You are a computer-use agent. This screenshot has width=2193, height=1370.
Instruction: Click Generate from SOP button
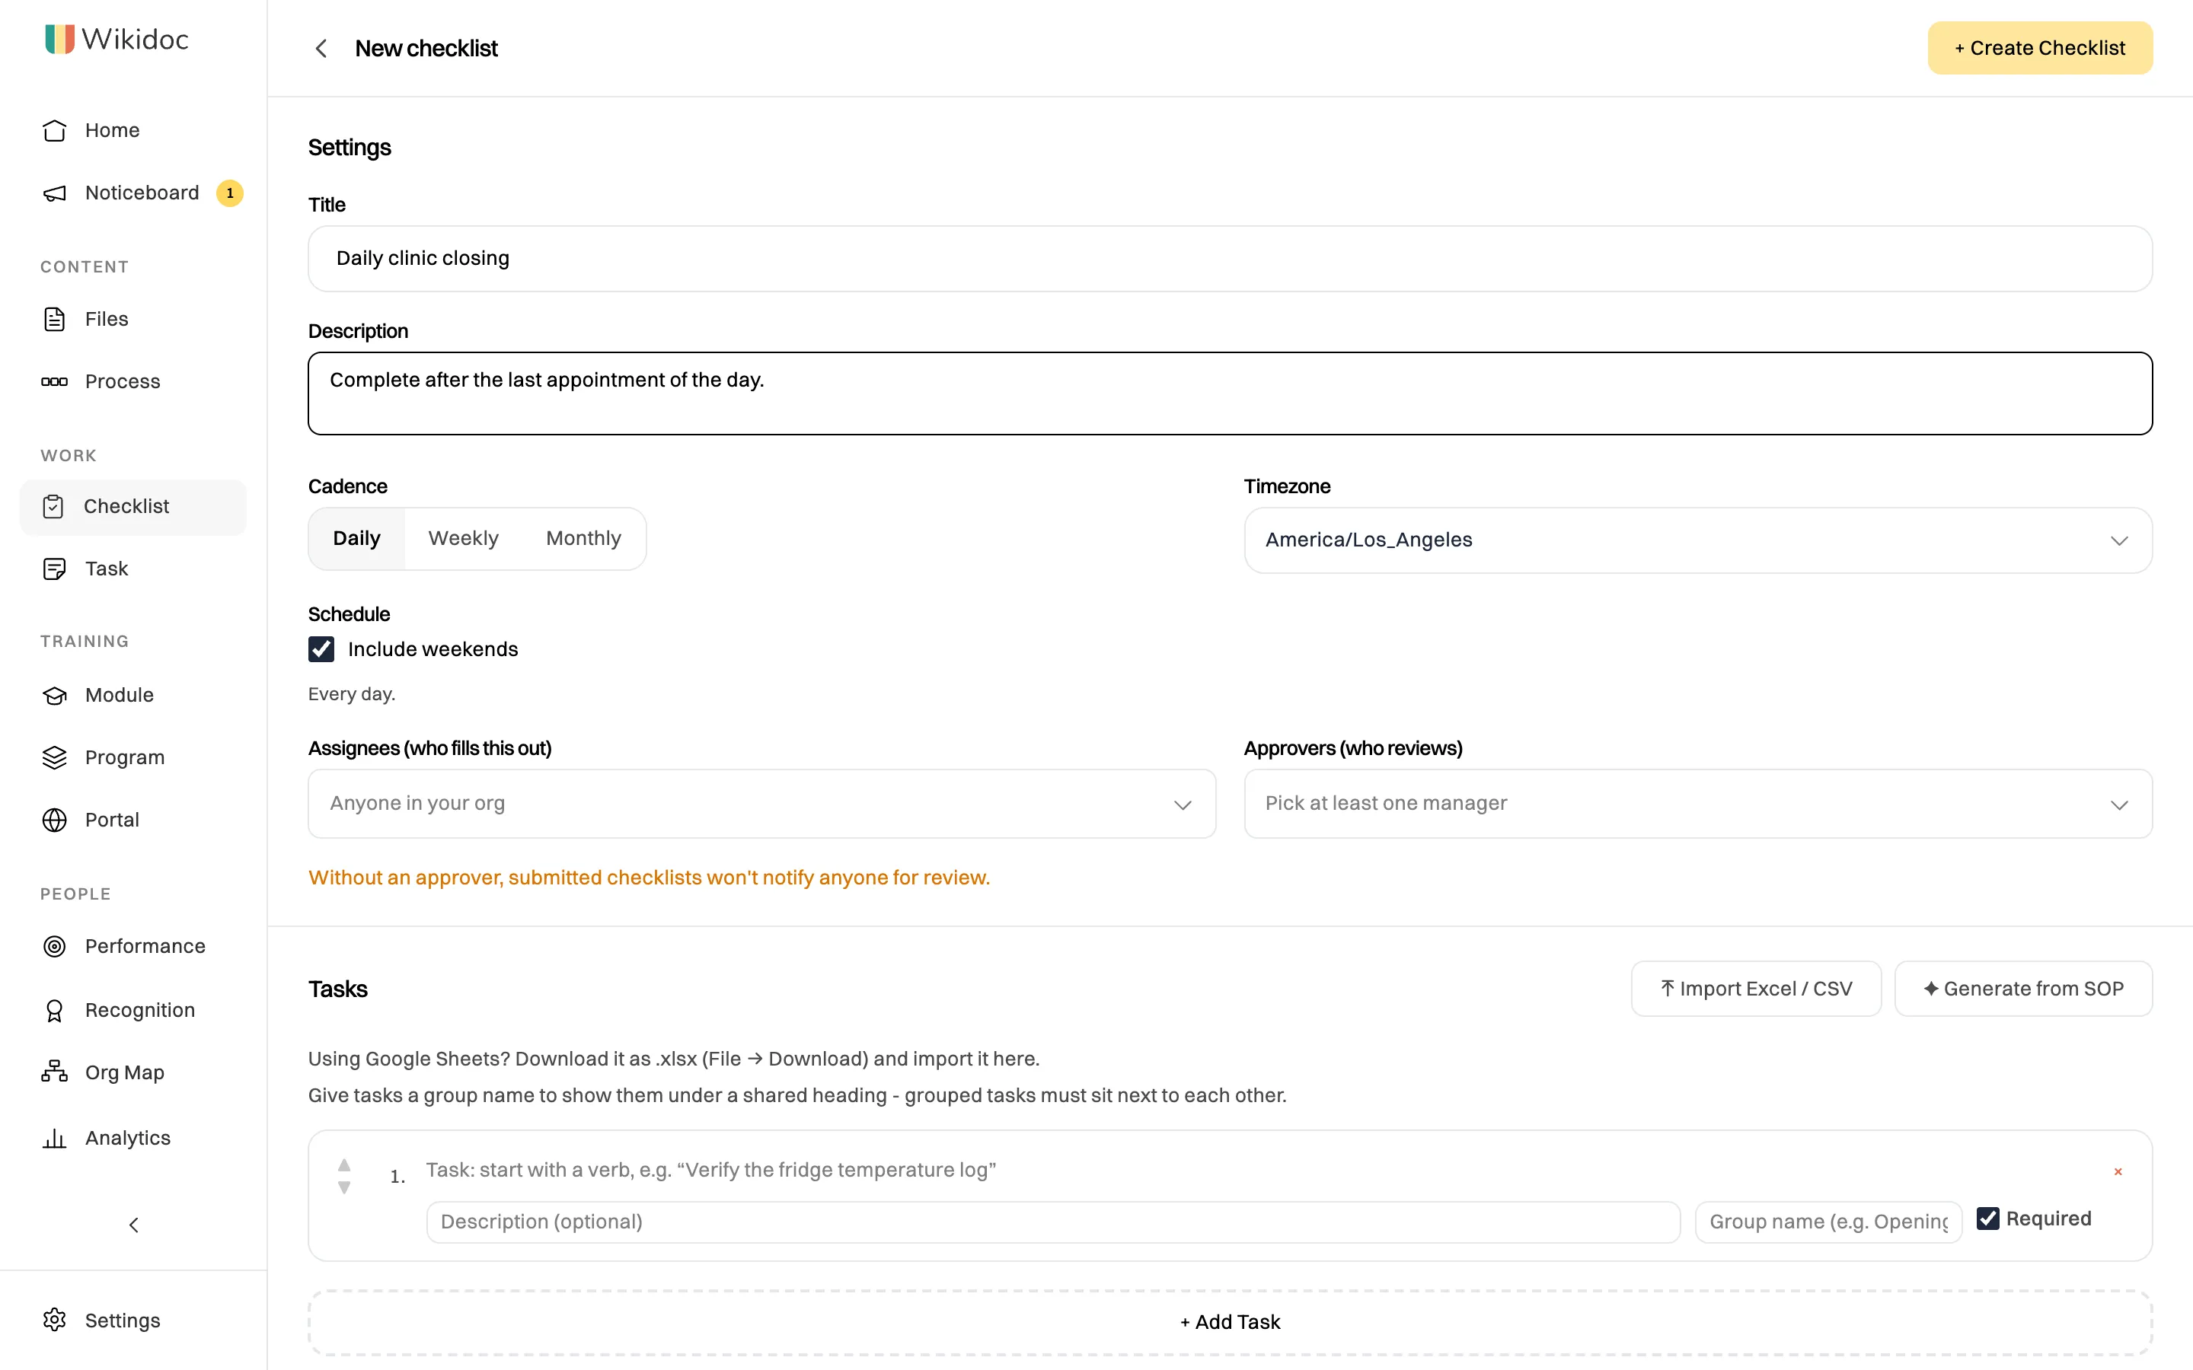coord(2022,989)
